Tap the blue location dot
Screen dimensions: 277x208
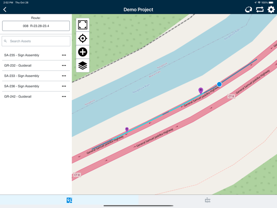pos(219,84)
